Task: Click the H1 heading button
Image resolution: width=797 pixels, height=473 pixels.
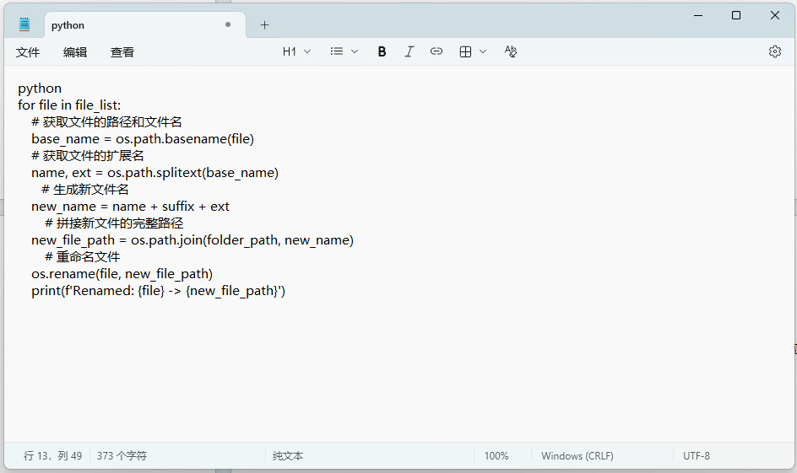Action: tap(290, 51)
